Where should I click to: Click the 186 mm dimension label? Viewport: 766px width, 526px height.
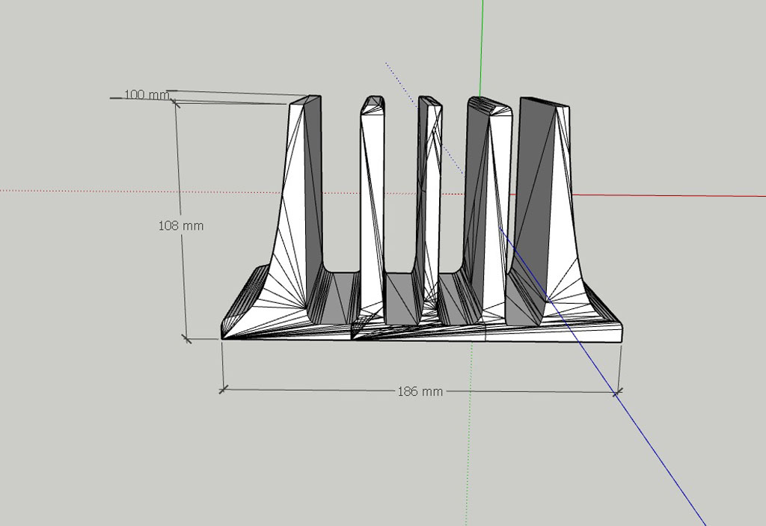420,391
